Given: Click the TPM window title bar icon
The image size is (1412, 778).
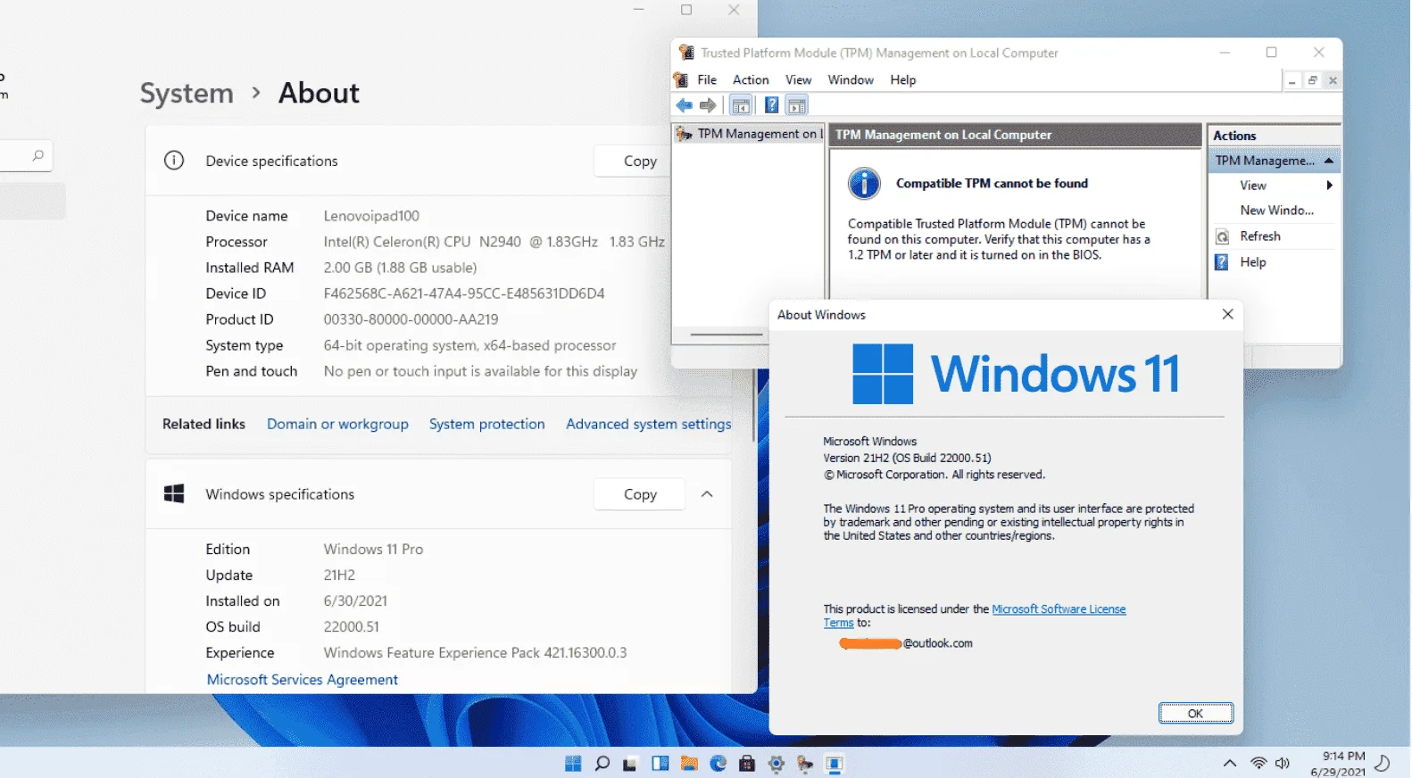Looking at the screenshot, I should click(x=686, y=52).
